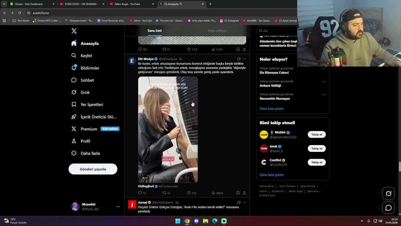Reply to Elit Medya post (19)
The height and width of the screenshot is (226, 401).
142,193
